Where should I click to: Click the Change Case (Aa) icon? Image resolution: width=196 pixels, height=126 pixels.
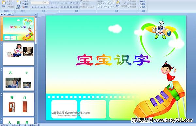[x=52, y=7]
